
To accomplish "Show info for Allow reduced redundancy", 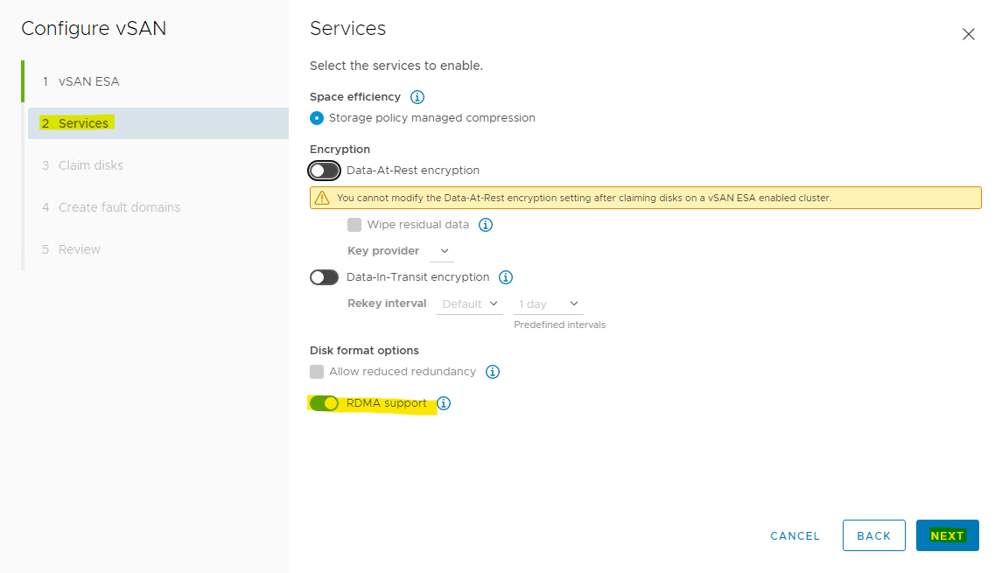I will (x=492, y=372).
